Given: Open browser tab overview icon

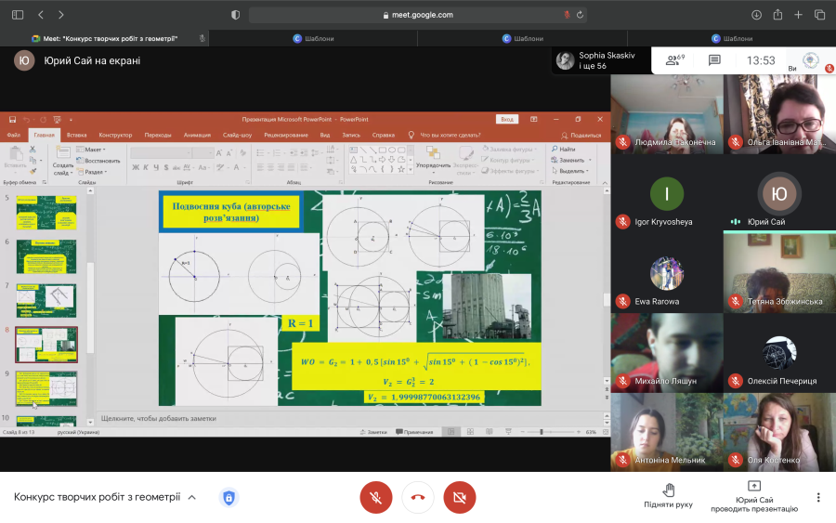Looking at the screenshot, I should tap(819, 15).
